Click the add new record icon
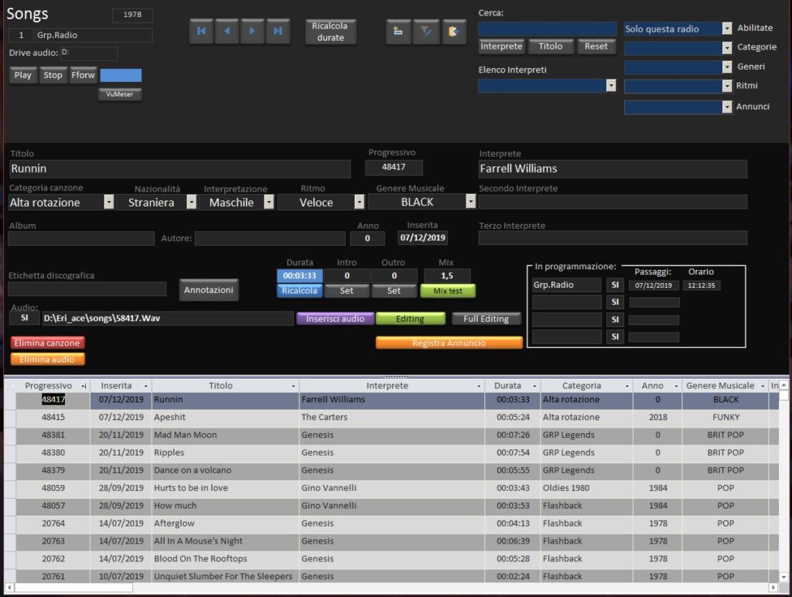The width and height of the screenshot is (792, 597). pos(398,32)
